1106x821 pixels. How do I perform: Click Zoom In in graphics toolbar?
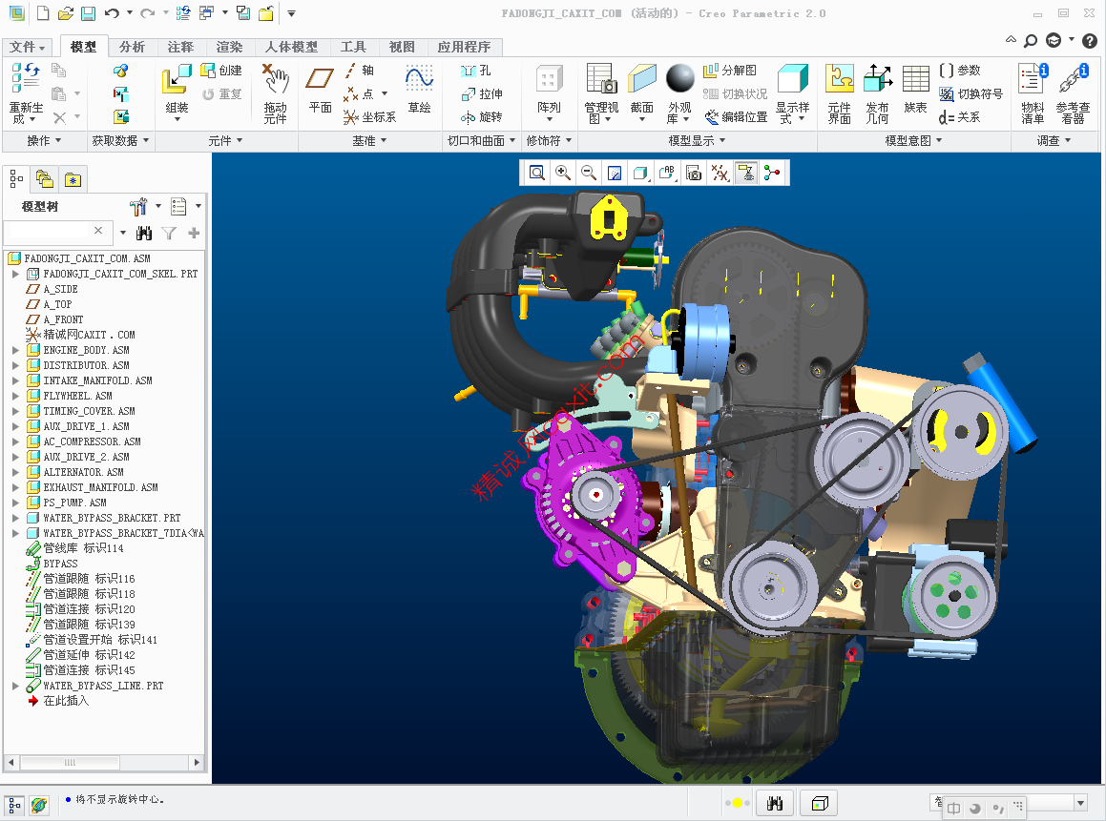[563, 173]
